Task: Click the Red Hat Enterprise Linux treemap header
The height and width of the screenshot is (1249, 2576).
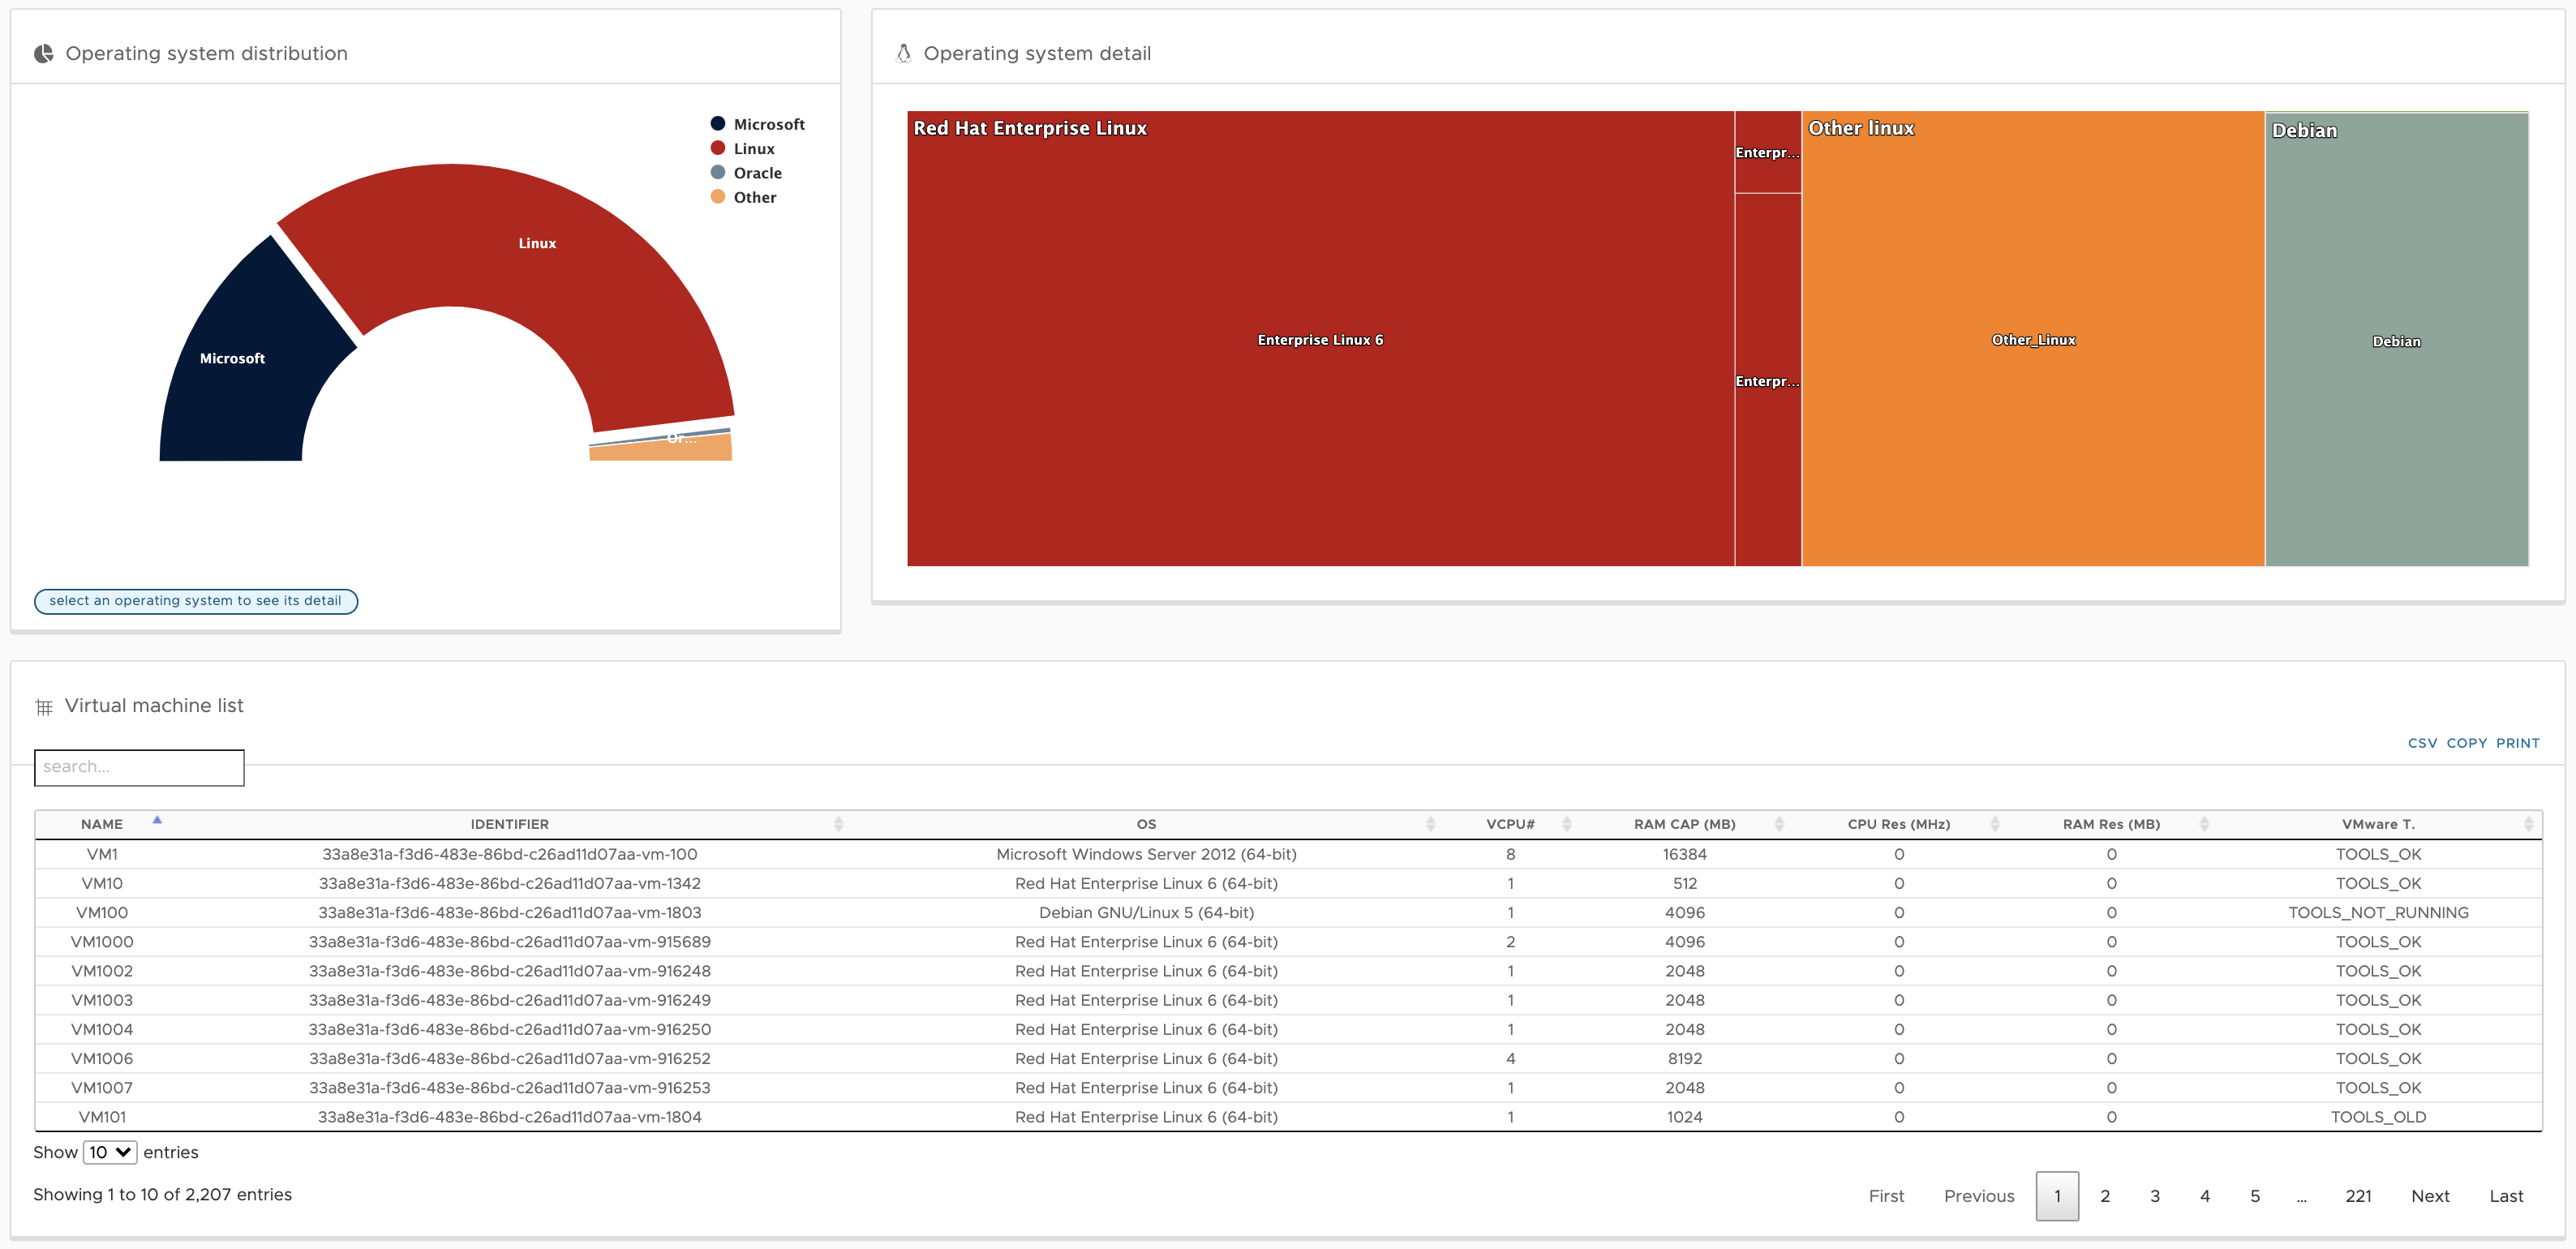Action: point(1030,128)
